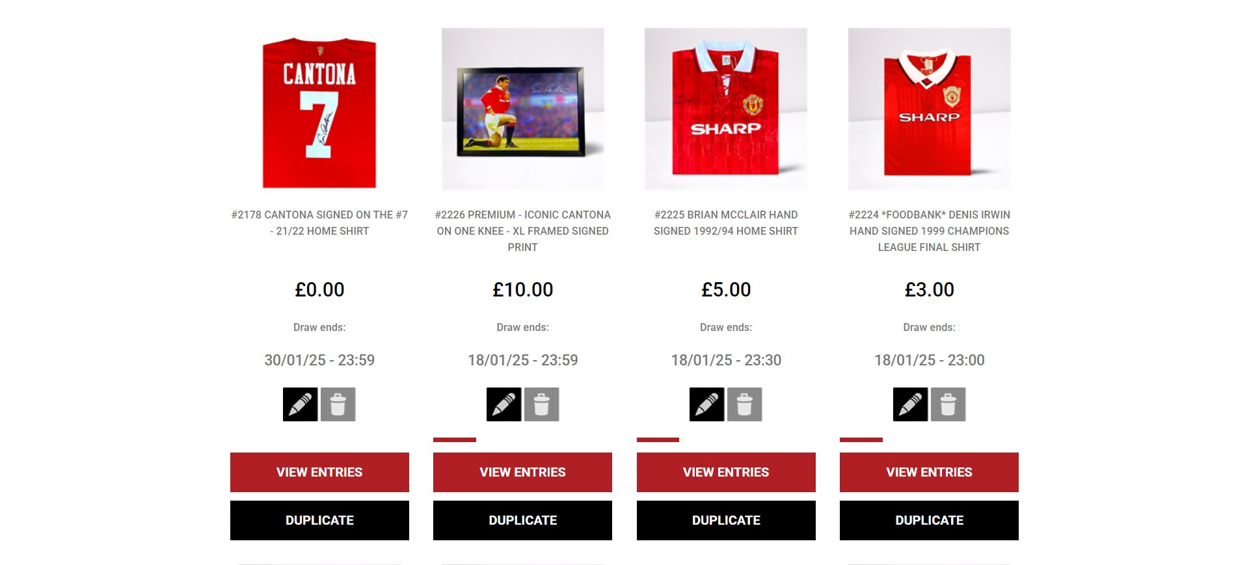This screenshot has height=565, width=1249.
Task: Edit the #2224 Denis Irwin shirt
Action: 910,404
